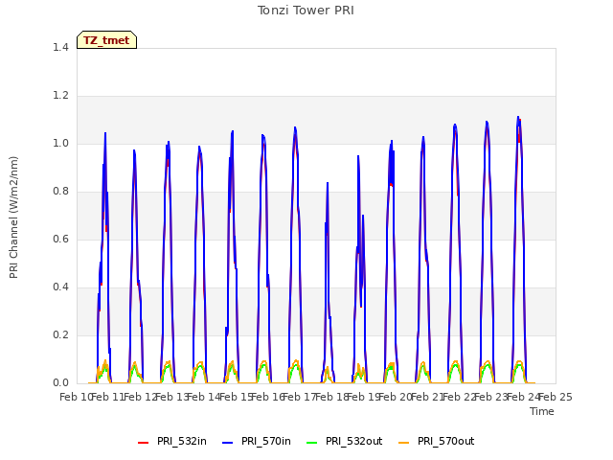Click the Feb 10 x-axis tick label

tap(76, 397)
